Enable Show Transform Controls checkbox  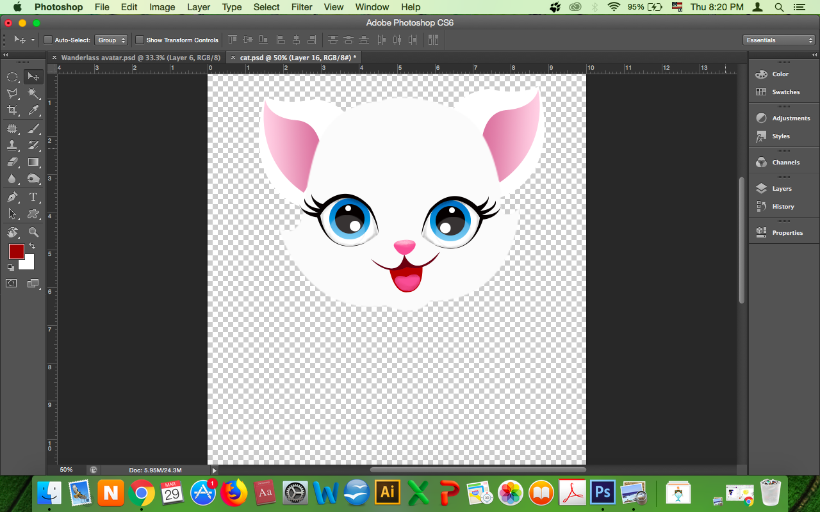click(140, 40)
